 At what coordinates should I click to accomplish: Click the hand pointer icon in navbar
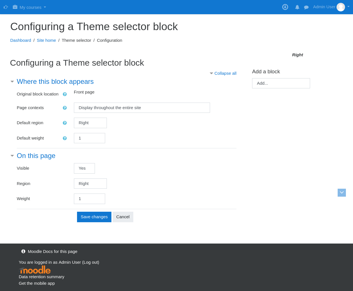[x=6, y=7]
